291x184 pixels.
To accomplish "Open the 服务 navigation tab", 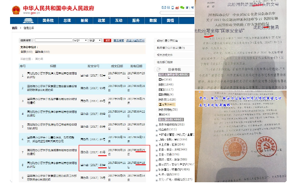I will pos(136,21).
